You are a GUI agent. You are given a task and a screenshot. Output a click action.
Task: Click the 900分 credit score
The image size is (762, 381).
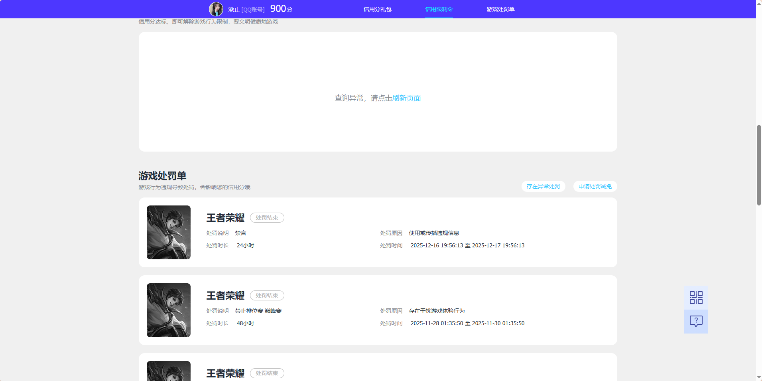(x=281, y=9)
